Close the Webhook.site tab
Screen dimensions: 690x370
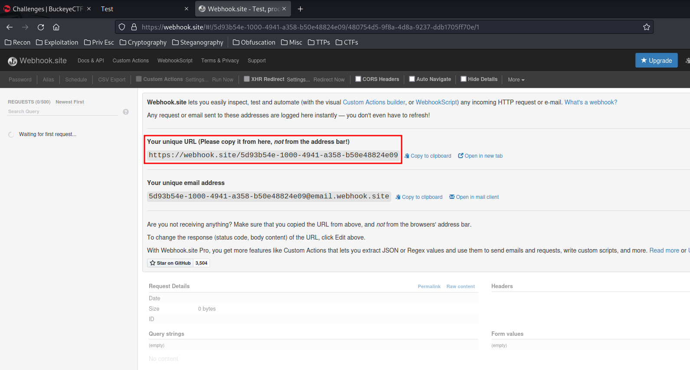click(x=284, y=9)
